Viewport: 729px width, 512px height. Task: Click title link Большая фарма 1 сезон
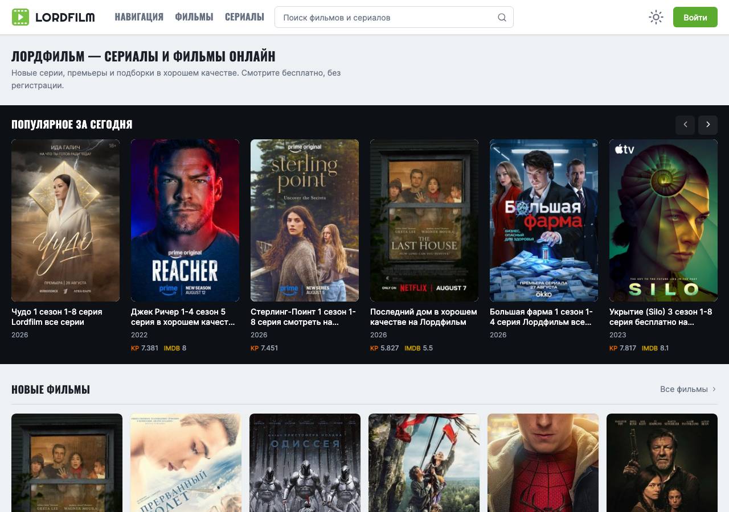pos(541,317)
